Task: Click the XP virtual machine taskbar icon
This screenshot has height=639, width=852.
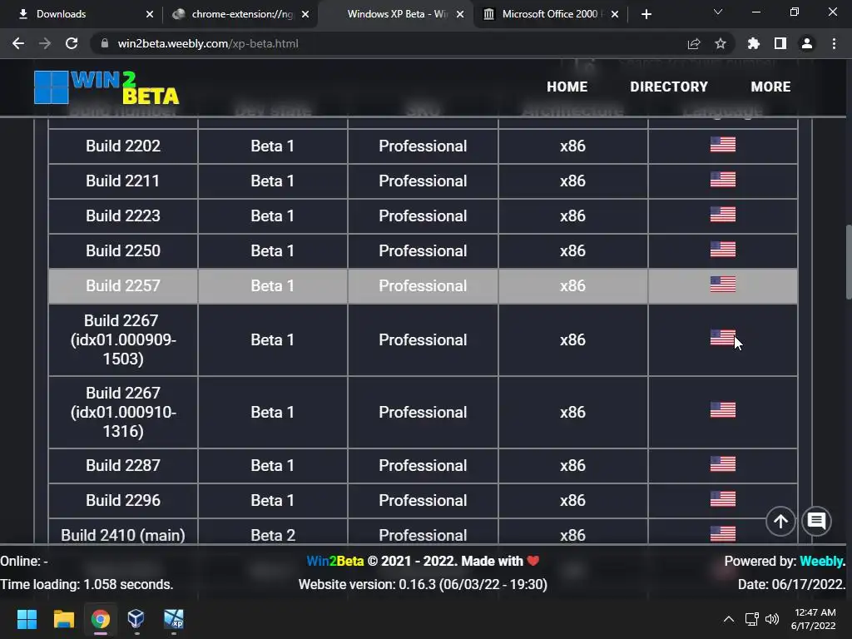Action: pos(174,619)
